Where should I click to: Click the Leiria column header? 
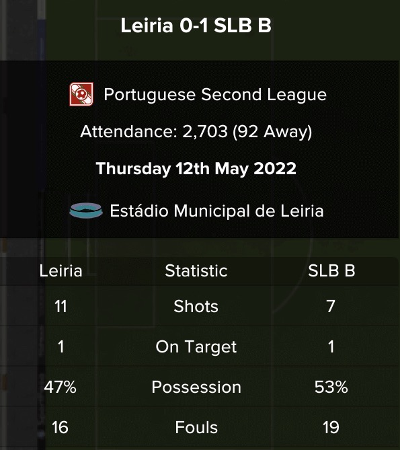pos(61,271)
